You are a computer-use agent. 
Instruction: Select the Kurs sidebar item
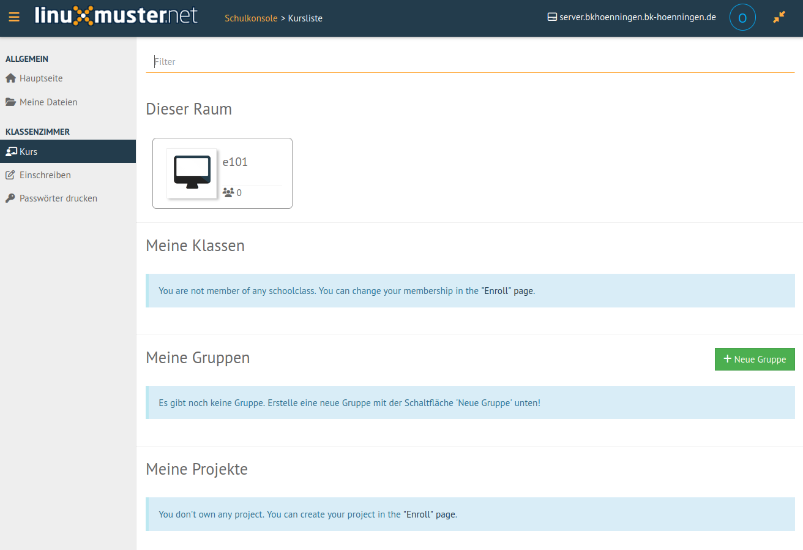(x=68, y=151)
